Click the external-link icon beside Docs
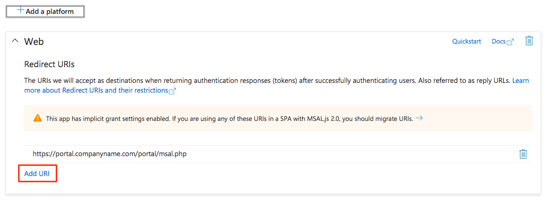The height and width of the screenshot is (202, 549). click(510, 42)
